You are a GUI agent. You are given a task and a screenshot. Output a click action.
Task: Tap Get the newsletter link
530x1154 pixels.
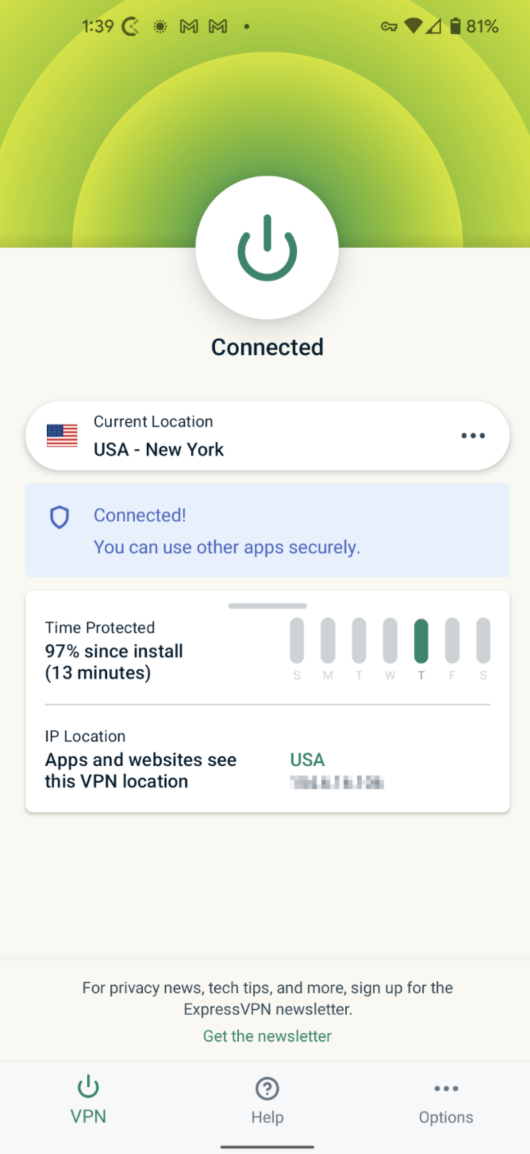pos(267,1035)
